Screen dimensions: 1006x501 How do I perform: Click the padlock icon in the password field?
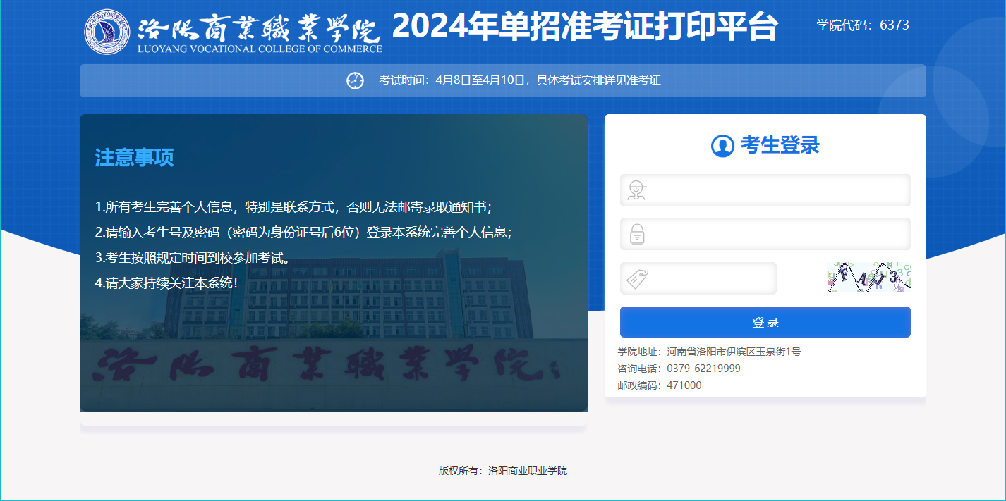click(637, 234)
